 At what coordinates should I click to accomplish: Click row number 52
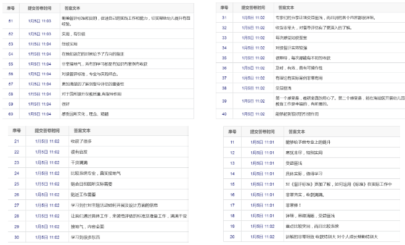coord(10,34)
